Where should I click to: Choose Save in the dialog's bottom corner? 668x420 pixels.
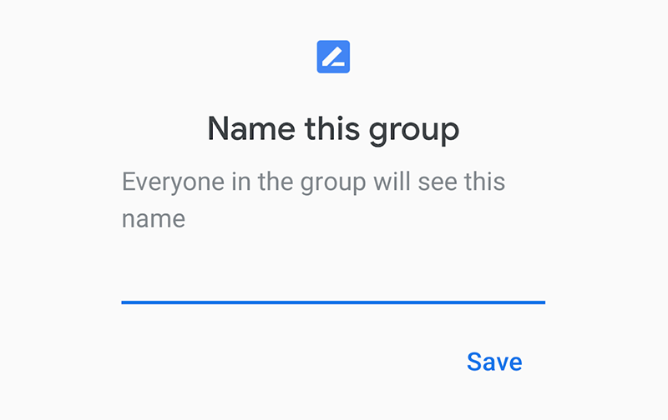494,362
